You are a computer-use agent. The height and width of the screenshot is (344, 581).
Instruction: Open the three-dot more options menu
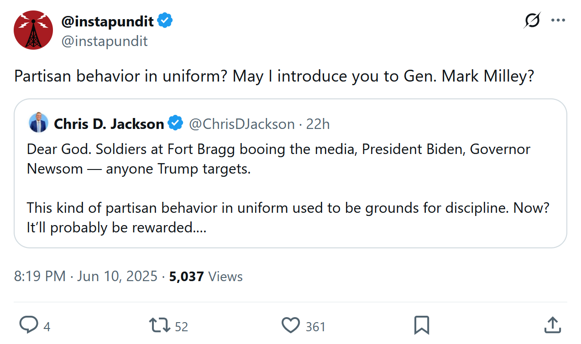[558, 21]
